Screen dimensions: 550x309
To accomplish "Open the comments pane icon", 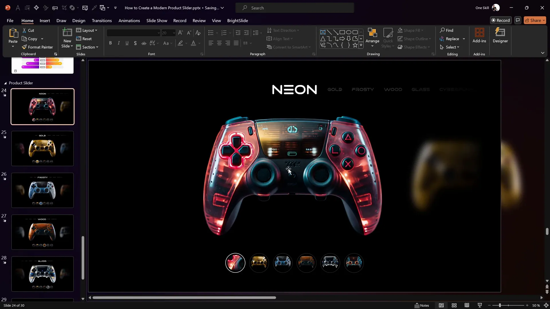I will pyautogui.click(x=518, y=20).
